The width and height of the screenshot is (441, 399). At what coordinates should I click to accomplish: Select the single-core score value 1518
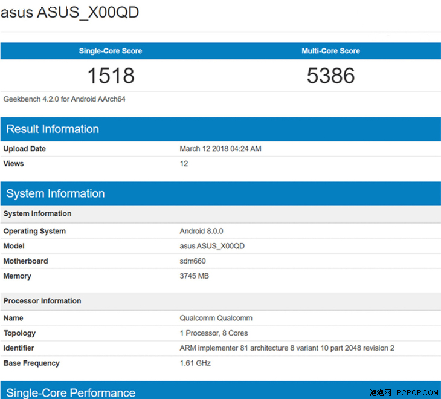point(111,76)
